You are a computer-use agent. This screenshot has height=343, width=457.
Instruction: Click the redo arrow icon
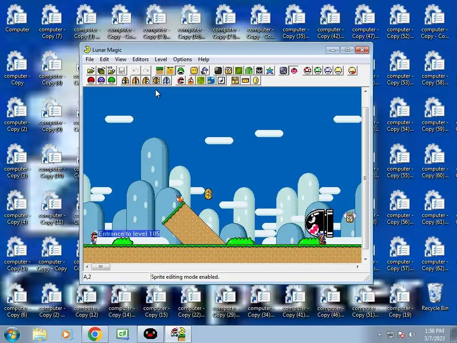tap(146, 71)
